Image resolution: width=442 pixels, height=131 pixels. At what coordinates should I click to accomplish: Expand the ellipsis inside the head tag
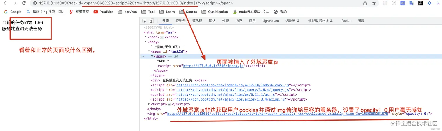162,37
